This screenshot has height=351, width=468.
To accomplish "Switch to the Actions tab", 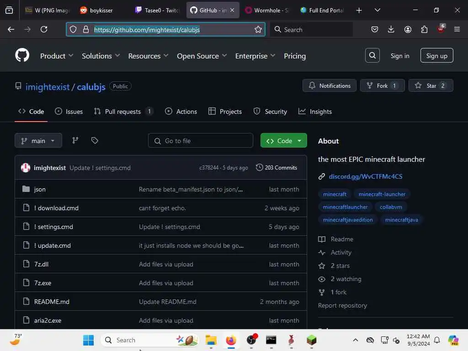I will (181, 112).
